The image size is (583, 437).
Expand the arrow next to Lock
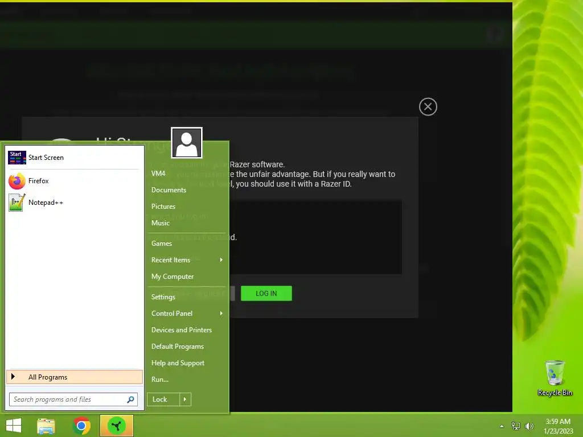pyautogui.click(x=185, y=399)
